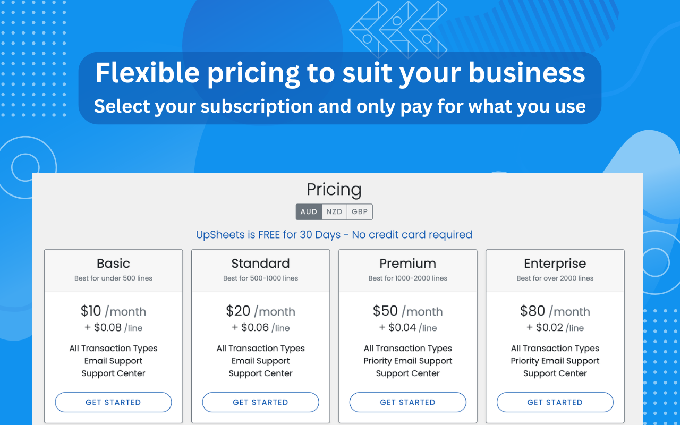Switch pricing currency to NZD
The image size is (680, 425).
point(334,211)
